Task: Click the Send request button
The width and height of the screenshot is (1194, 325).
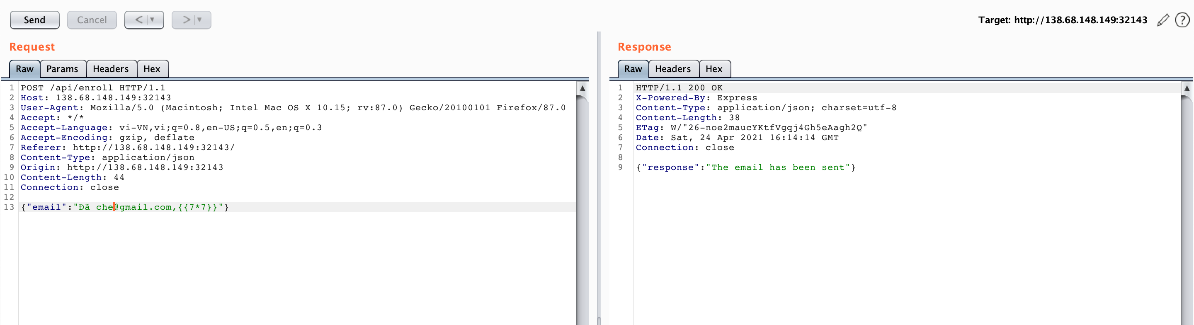Action: pyautogui.click(x=35, y=20)
